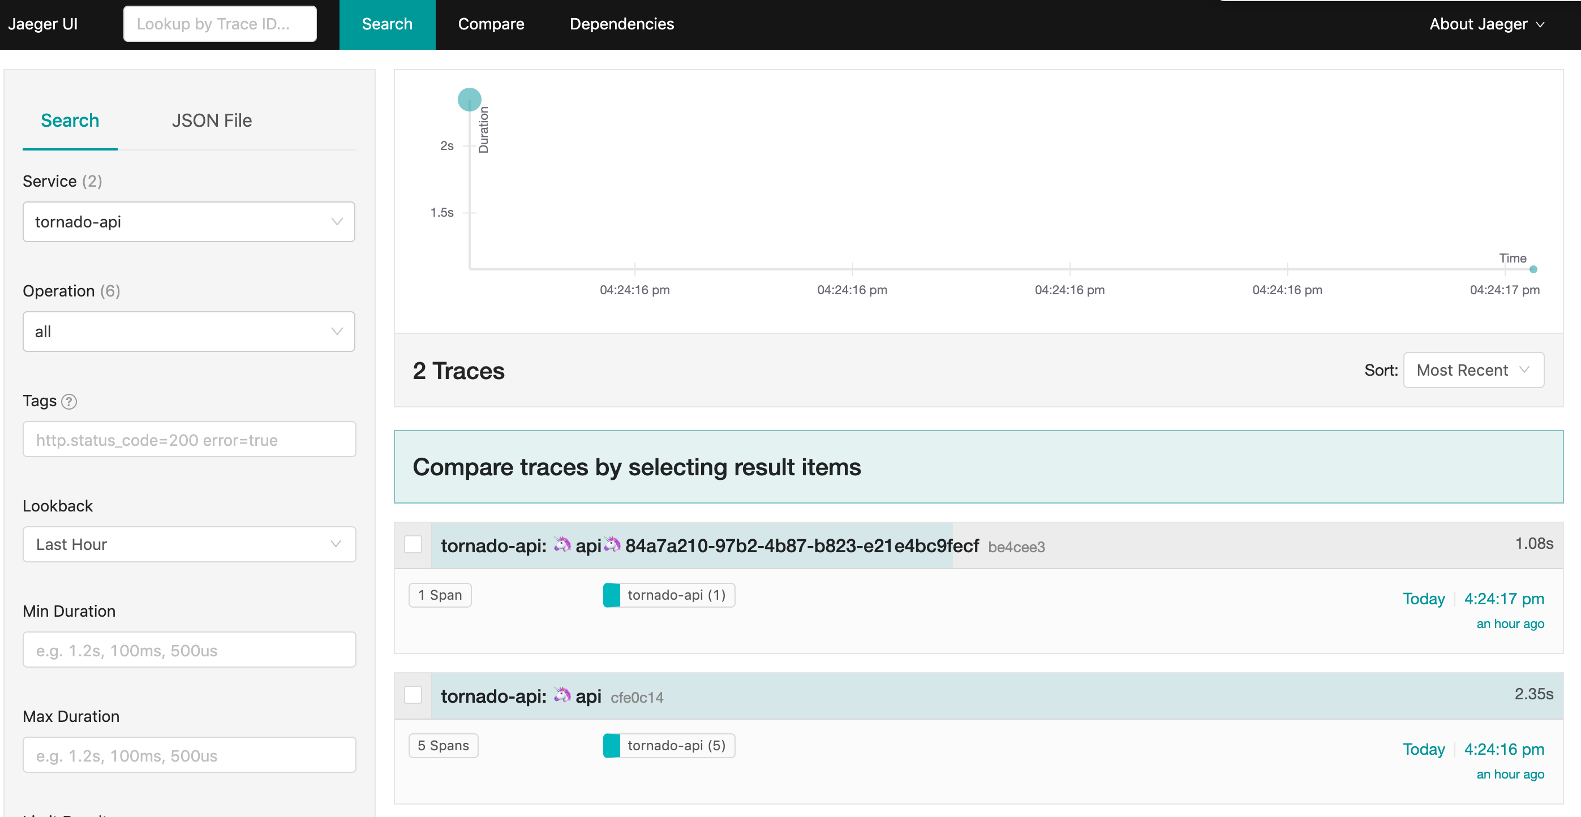Select checkbox for trace be4cee3
Image resolution: width=1581 pixels, height=817 pixels.
coord(413,544)
